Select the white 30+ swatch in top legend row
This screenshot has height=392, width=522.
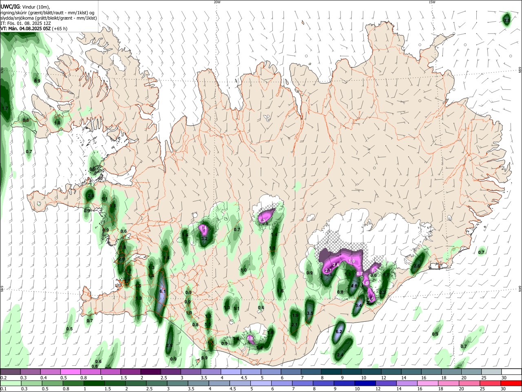(x=512, y=372)
